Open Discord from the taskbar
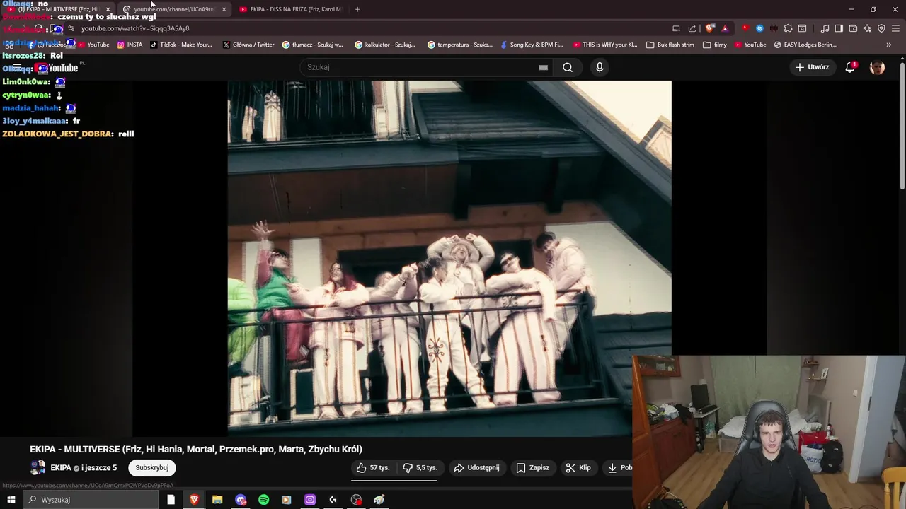This screenshot has height=509, width=906. [x=241, y=500]
